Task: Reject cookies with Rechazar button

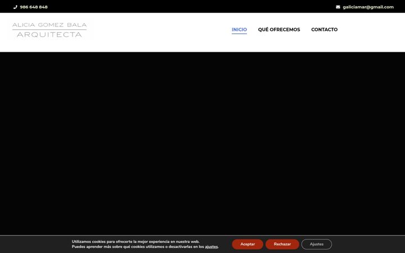Action: tap(282, 244)
